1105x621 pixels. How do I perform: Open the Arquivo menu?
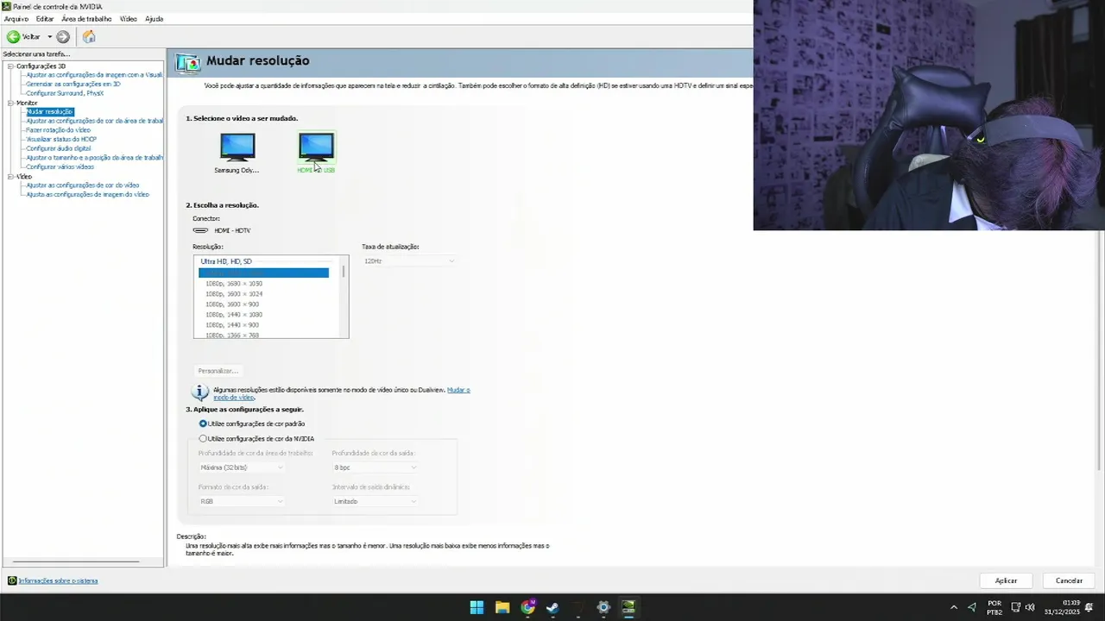[x=16, y=19]
